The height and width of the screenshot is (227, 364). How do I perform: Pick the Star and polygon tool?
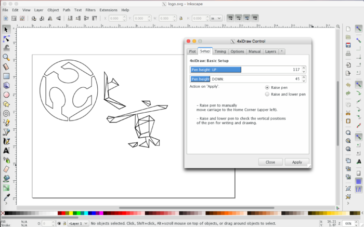(x=6, y=104)
